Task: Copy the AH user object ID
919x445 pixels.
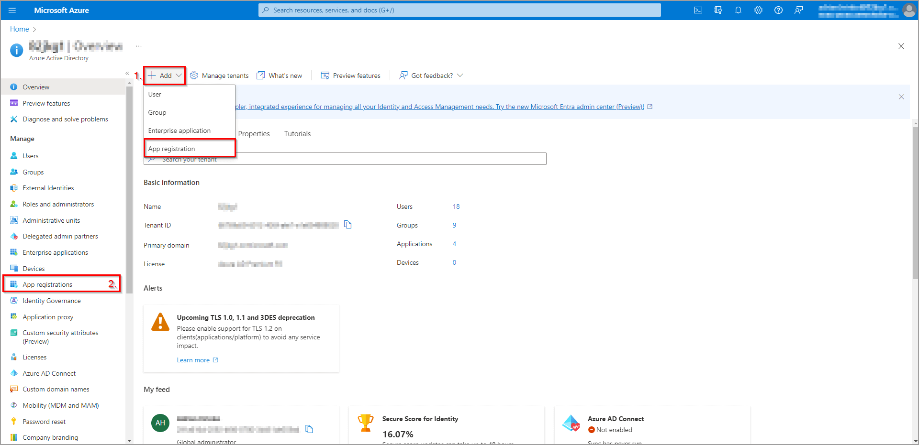Action: (x=309, y=429)
